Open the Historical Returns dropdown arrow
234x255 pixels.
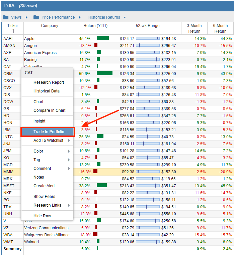[x=125, y=17]
